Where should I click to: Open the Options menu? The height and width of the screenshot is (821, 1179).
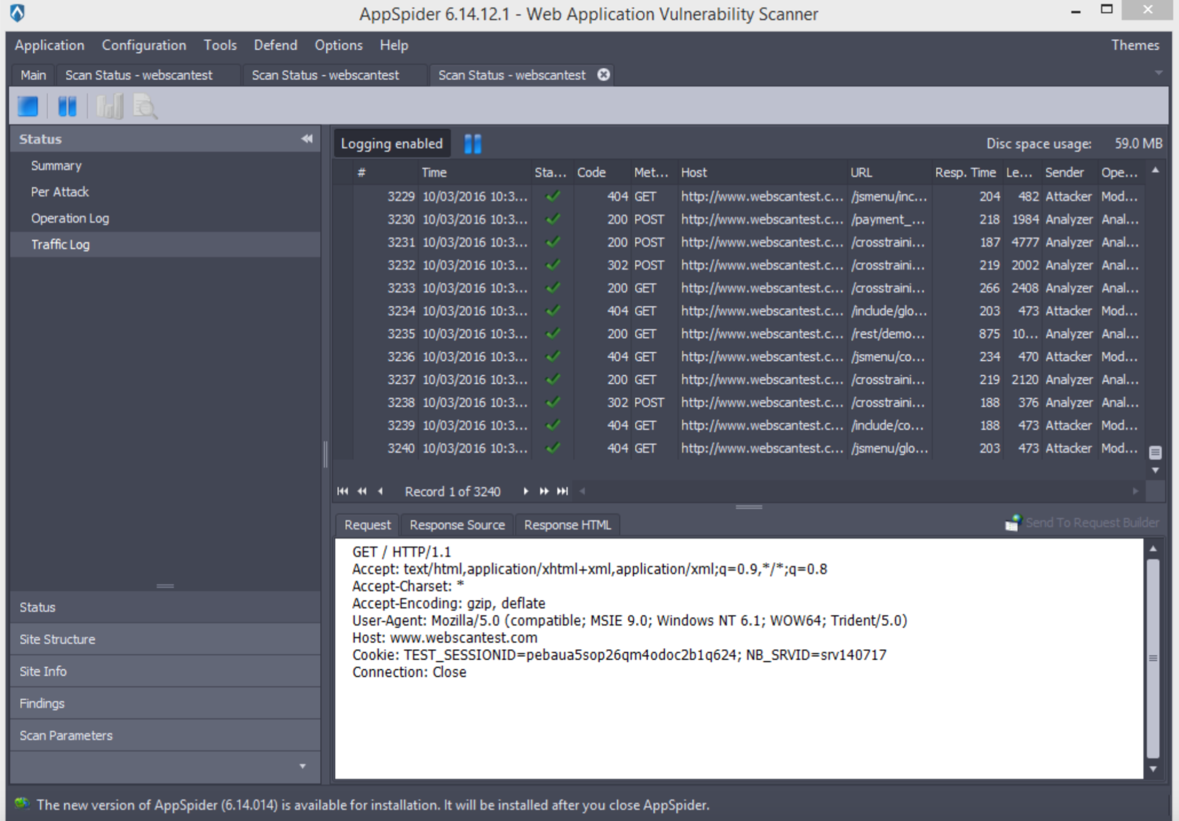click(339, 45)
